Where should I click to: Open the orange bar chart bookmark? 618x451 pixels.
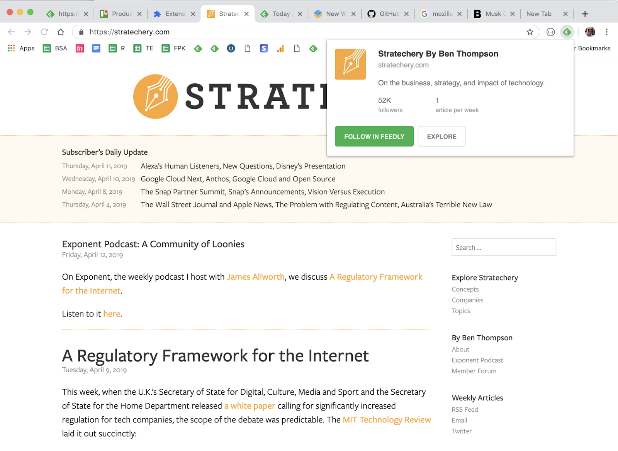tap(280, 48)
